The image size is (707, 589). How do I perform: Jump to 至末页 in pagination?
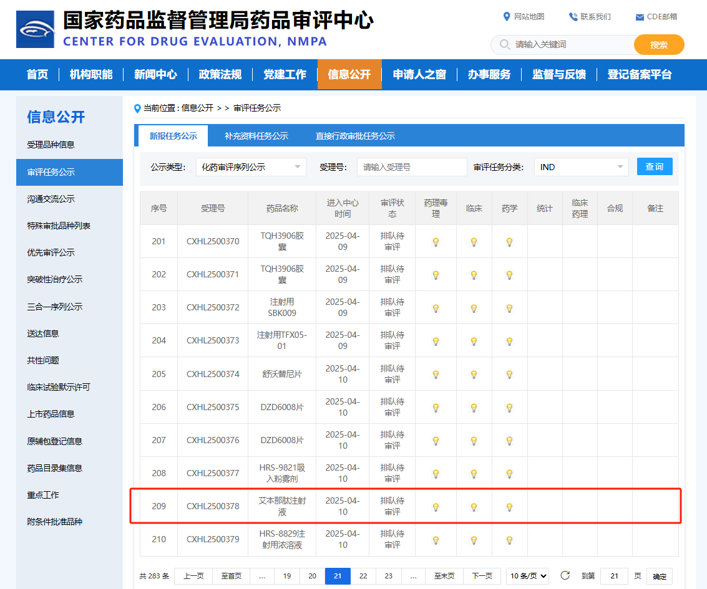coord(444,576)
